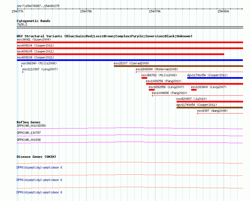
Task: Click the esv1263400 (Levy2007) label text
Action: point(209,87)
